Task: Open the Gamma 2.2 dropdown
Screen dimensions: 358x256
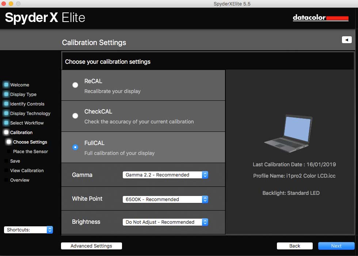Action: 165,175
